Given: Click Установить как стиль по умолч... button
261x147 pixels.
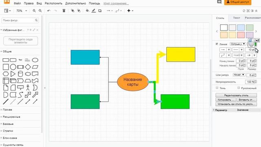Looking at the screenshot, I should pos(236,104).
